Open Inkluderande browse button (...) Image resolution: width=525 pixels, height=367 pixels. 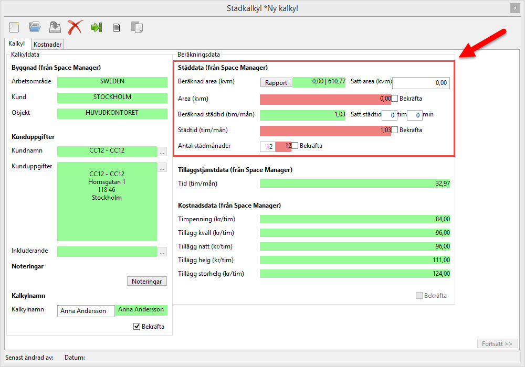click(162, 252)
